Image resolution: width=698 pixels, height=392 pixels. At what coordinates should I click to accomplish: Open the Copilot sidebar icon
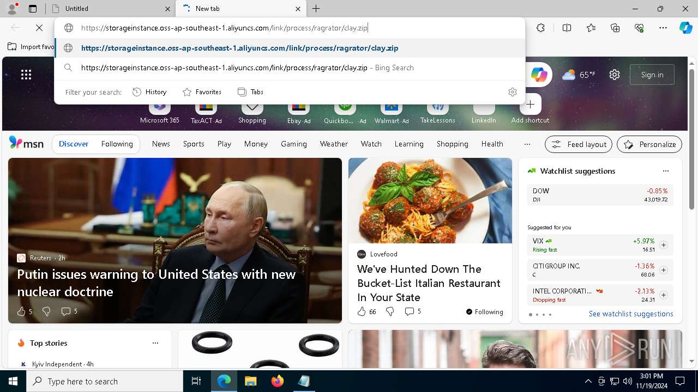(685, 28)
